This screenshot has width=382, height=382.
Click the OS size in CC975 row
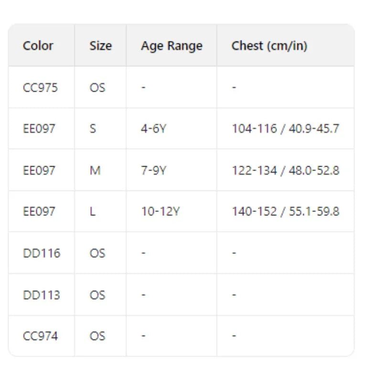pos(97,87)
